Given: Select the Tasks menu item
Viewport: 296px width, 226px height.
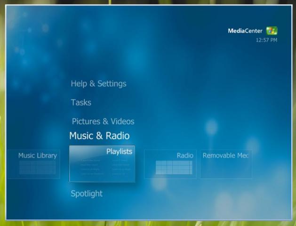Looking at the screenshot, I should click(x=81, y=103).
